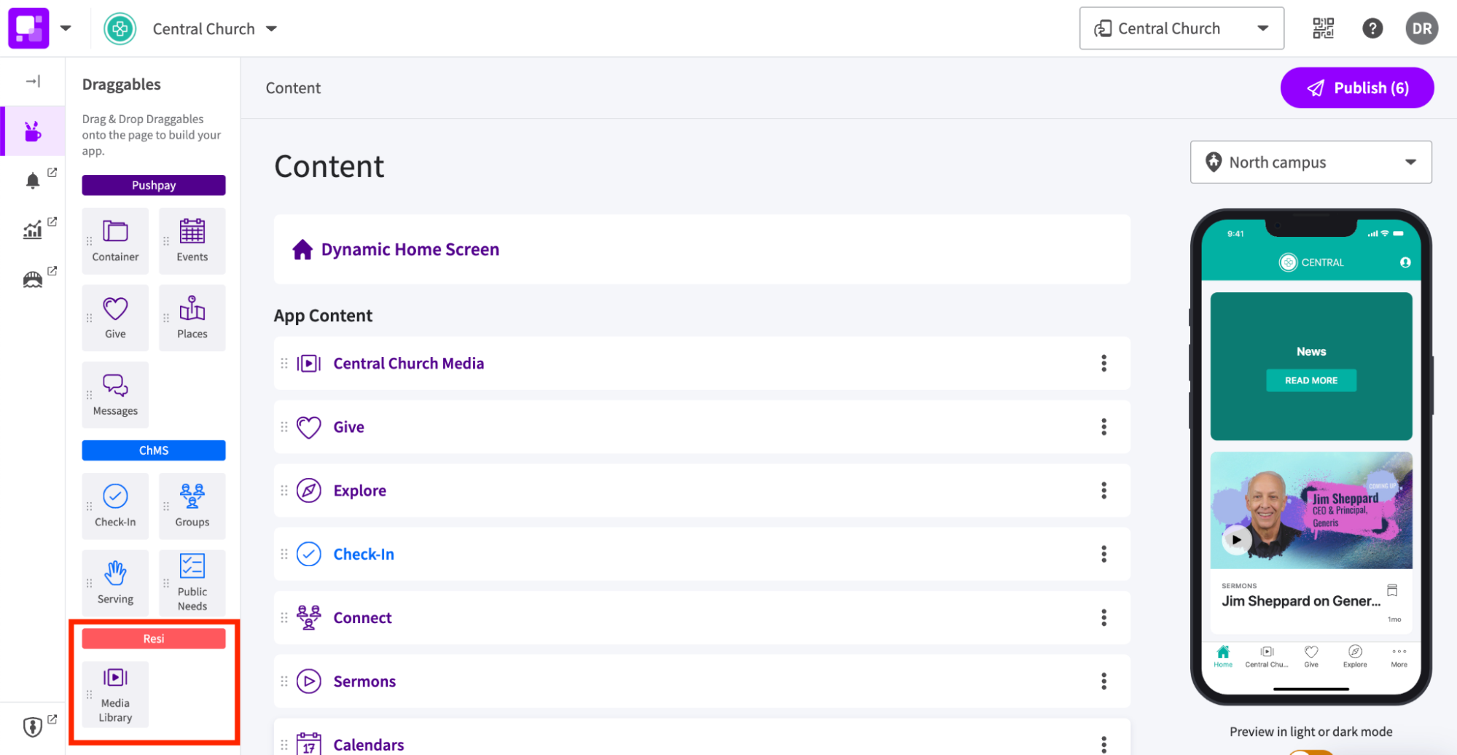
Task: Open the North campus selector dropdown
Action: click(x=1310, y=162)
